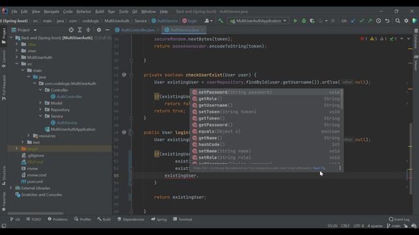Open Project panel options gear
Image resolution: width=419 pixels, height=235 pixels.
pos(99,30)
